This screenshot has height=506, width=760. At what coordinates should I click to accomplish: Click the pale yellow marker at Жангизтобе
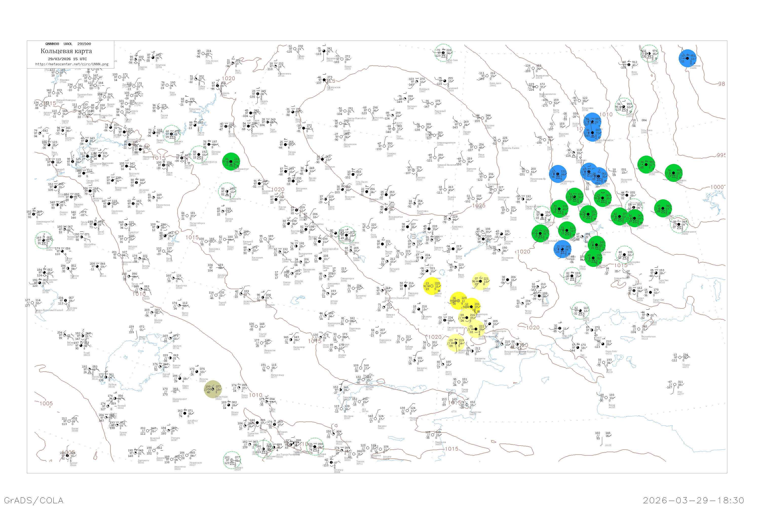pos(455,343)
